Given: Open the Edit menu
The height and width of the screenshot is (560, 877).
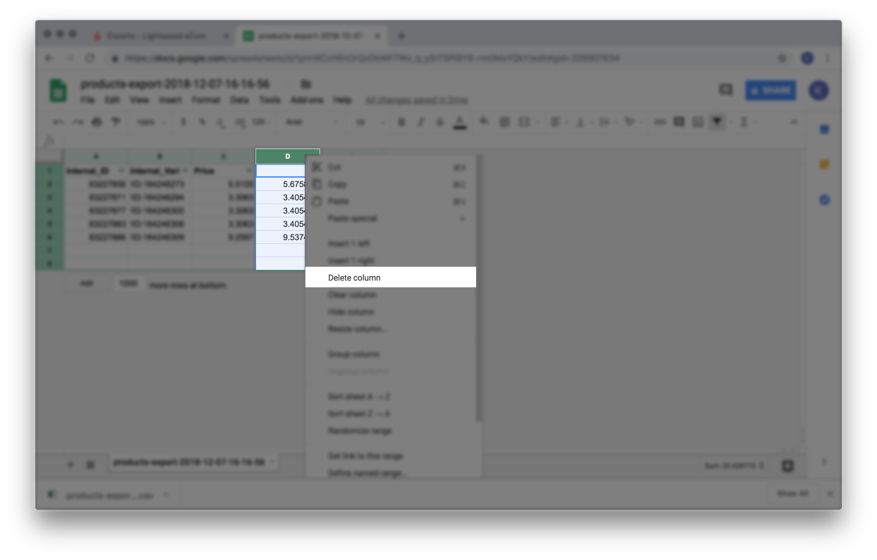Looking at the screenshot, I should click(x=112, y=100).
